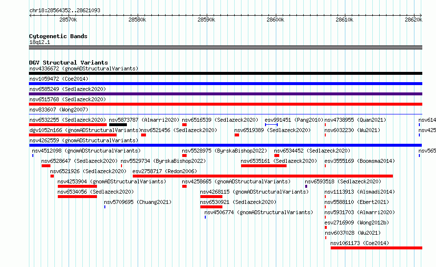
Task: Open the nsv1059472 (Coe2014) label
Action: coord(59,79)
